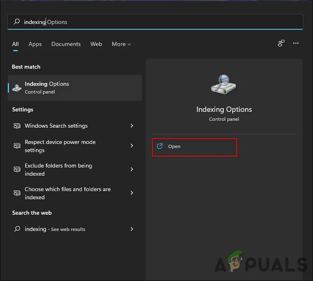Click icon beside Windows Search settings

pos(17,126)
